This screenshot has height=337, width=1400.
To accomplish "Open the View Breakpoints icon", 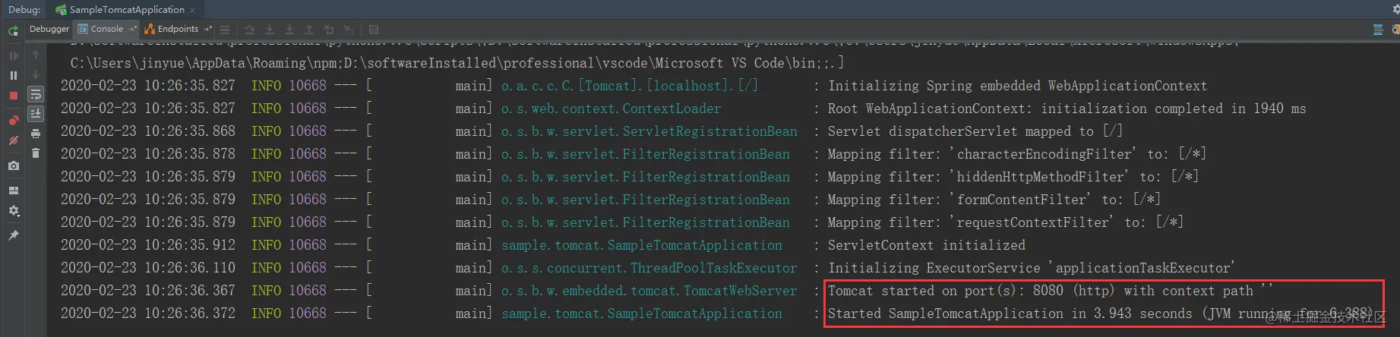I will (x=14, y=120).
